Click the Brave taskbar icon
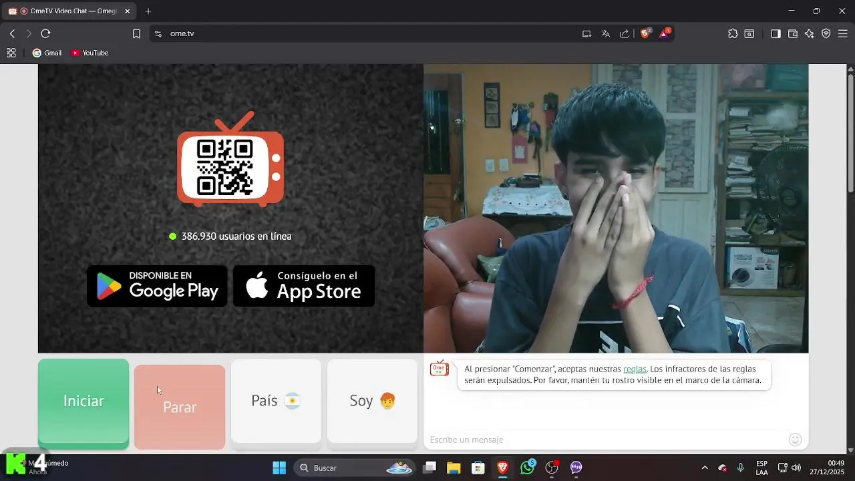855x481 pixels. point(502,468)
